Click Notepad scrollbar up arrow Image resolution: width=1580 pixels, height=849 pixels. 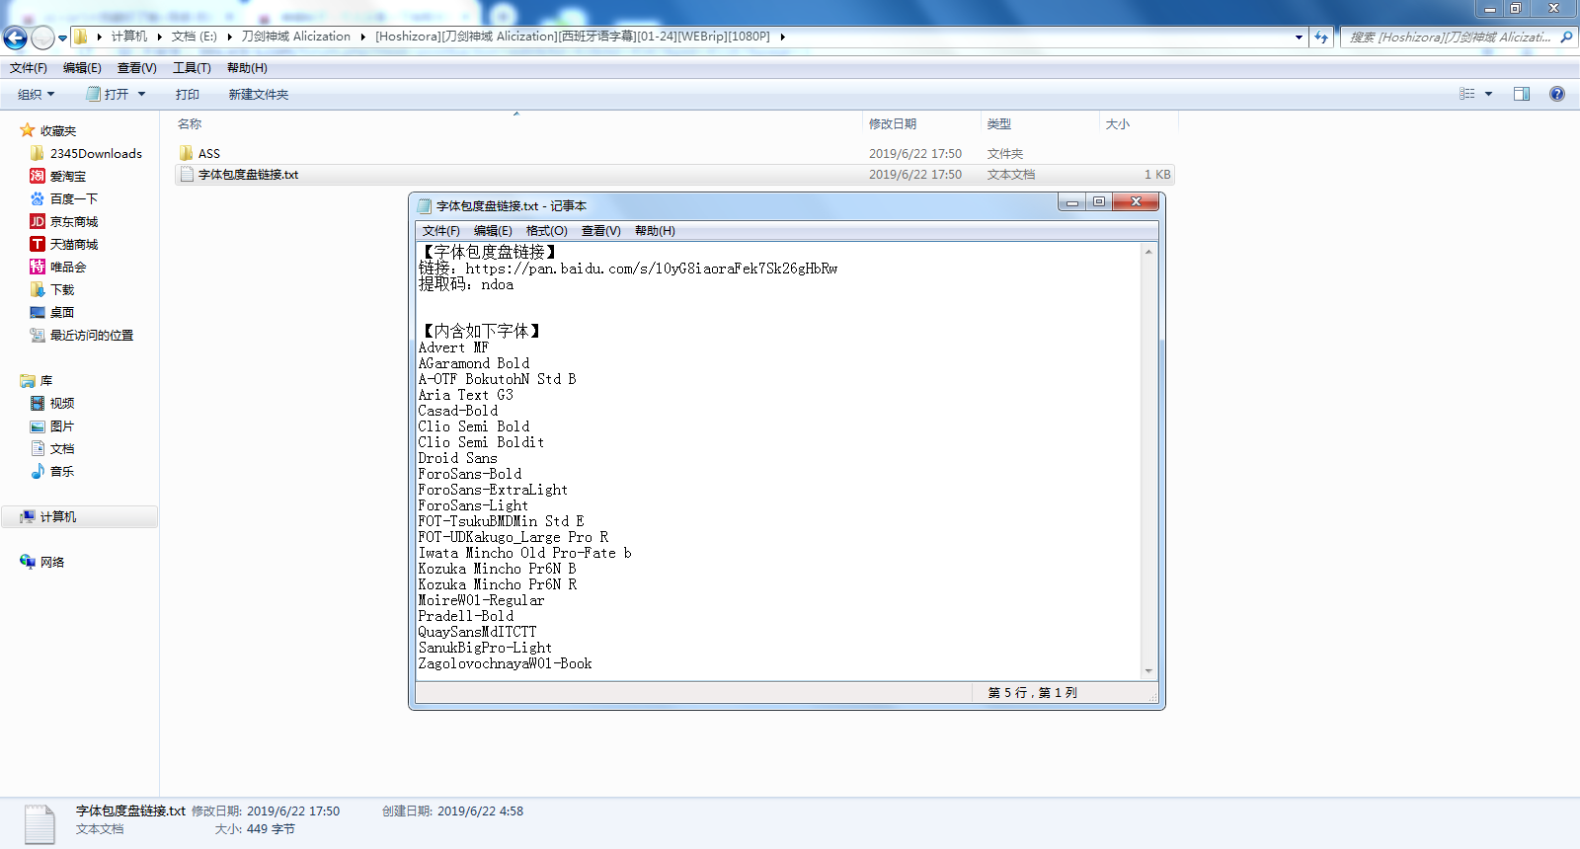[x=1148, y=252]
